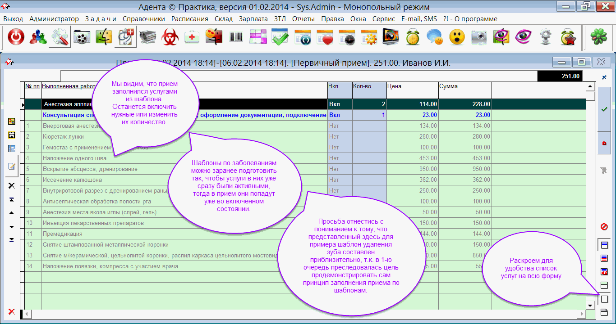Open the camera icon in the toolbar
Image resolution: width=616 pixels, height=324 pixels.
[479, 37]
